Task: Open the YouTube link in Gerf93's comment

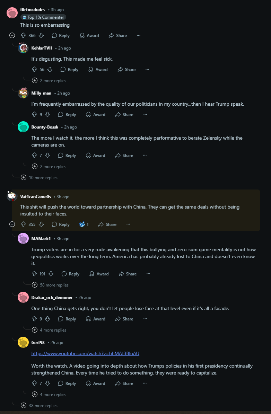Action: point(85,353)
